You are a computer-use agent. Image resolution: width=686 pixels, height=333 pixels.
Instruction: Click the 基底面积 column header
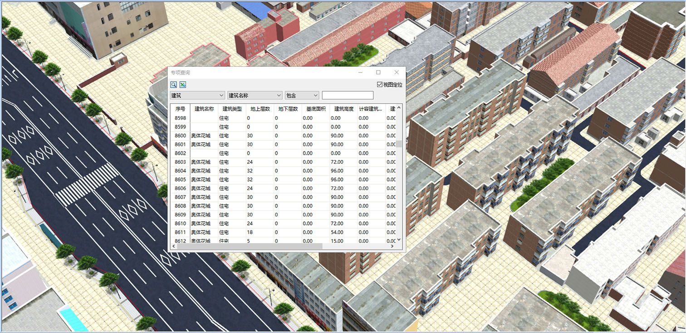tap(316, 109)
